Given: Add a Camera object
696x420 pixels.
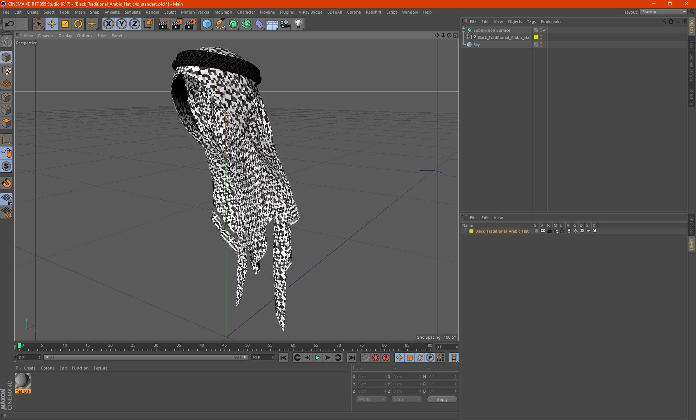Looking at the screenshot, I should pyautogui.click(x=285, y=24).
